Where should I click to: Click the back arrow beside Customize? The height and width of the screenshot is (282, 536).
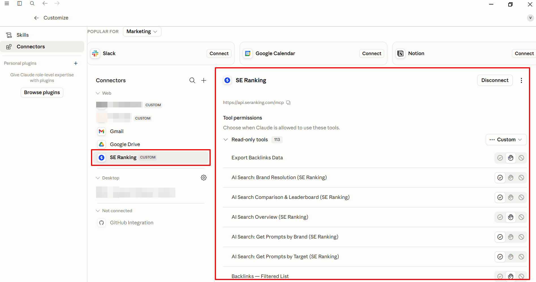tap(36, 18)
